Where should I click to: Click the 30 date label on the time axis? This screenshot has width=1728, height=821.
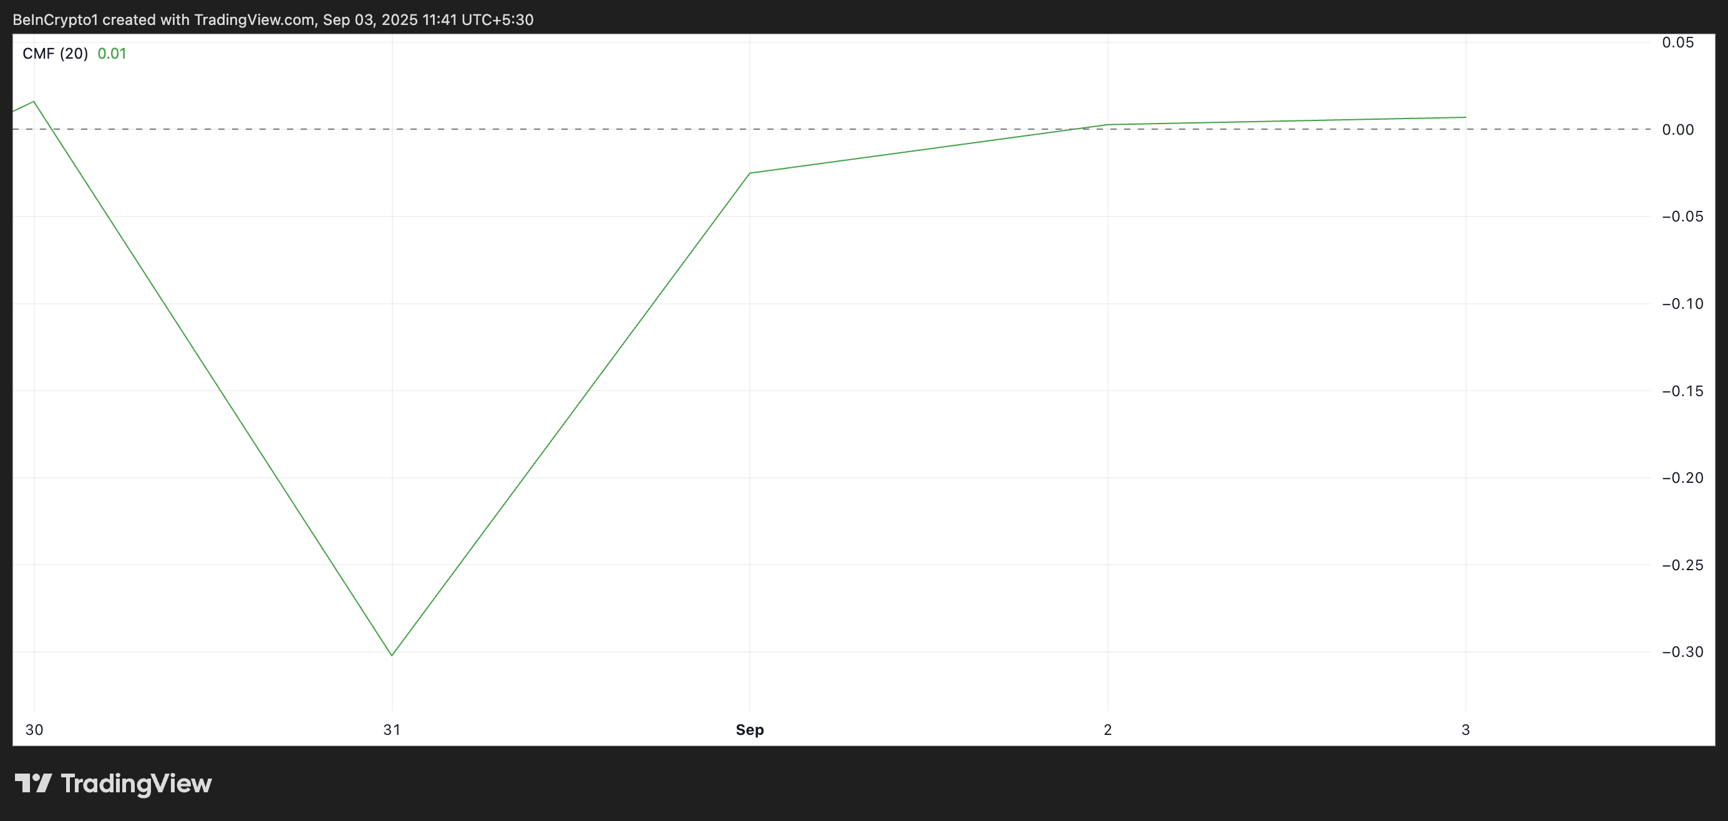[34, 730]
